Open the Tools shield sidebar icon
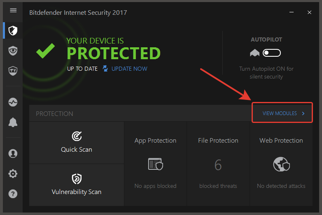Viewport: 322px width, 215px height. tap(13, 71)
